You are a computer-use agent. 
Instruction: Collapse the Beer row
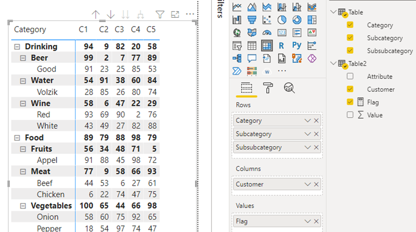23,58
